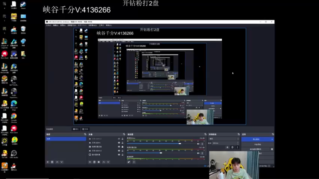Open the transition type dropdown 渐变

pyautogui.click(x=224, y=139)
